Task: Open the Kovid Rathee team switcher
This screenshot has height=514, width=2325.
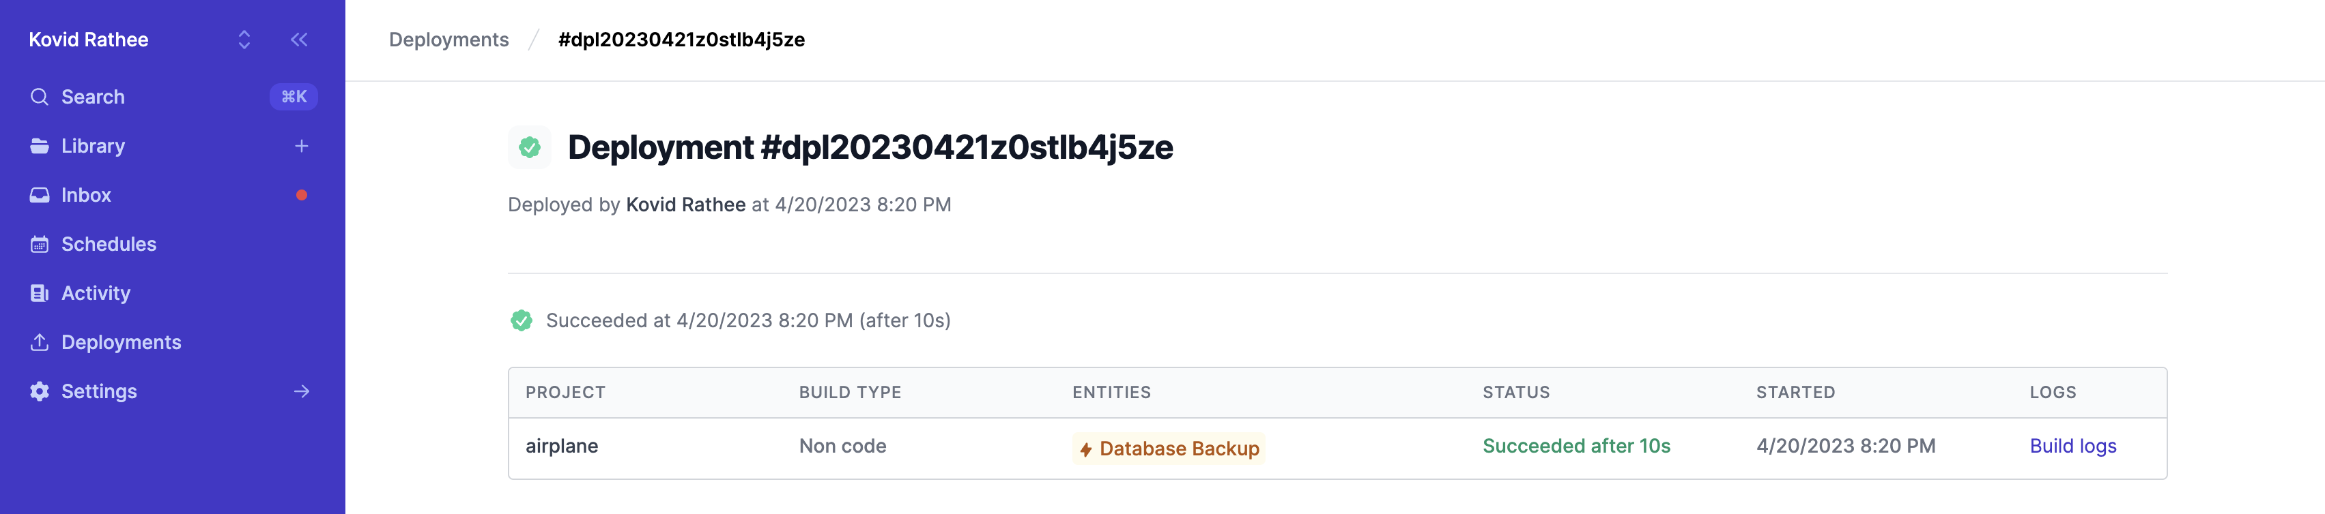Action: click(x=140, y=40)
